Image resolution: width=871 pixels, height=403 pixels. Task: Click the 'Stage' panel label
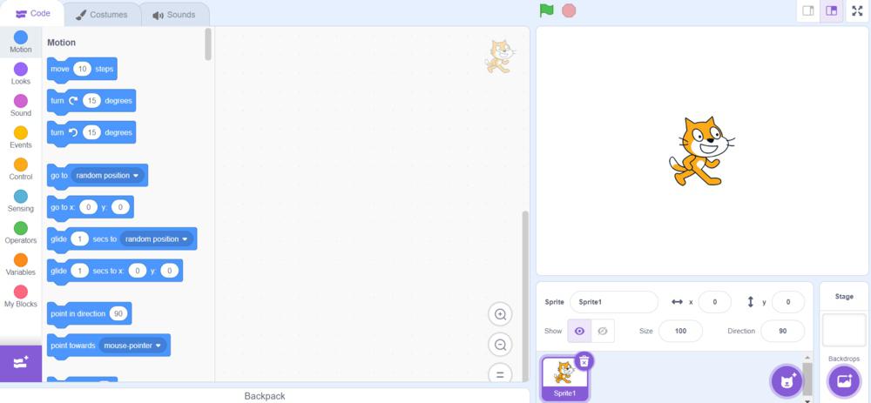(844, 297)
